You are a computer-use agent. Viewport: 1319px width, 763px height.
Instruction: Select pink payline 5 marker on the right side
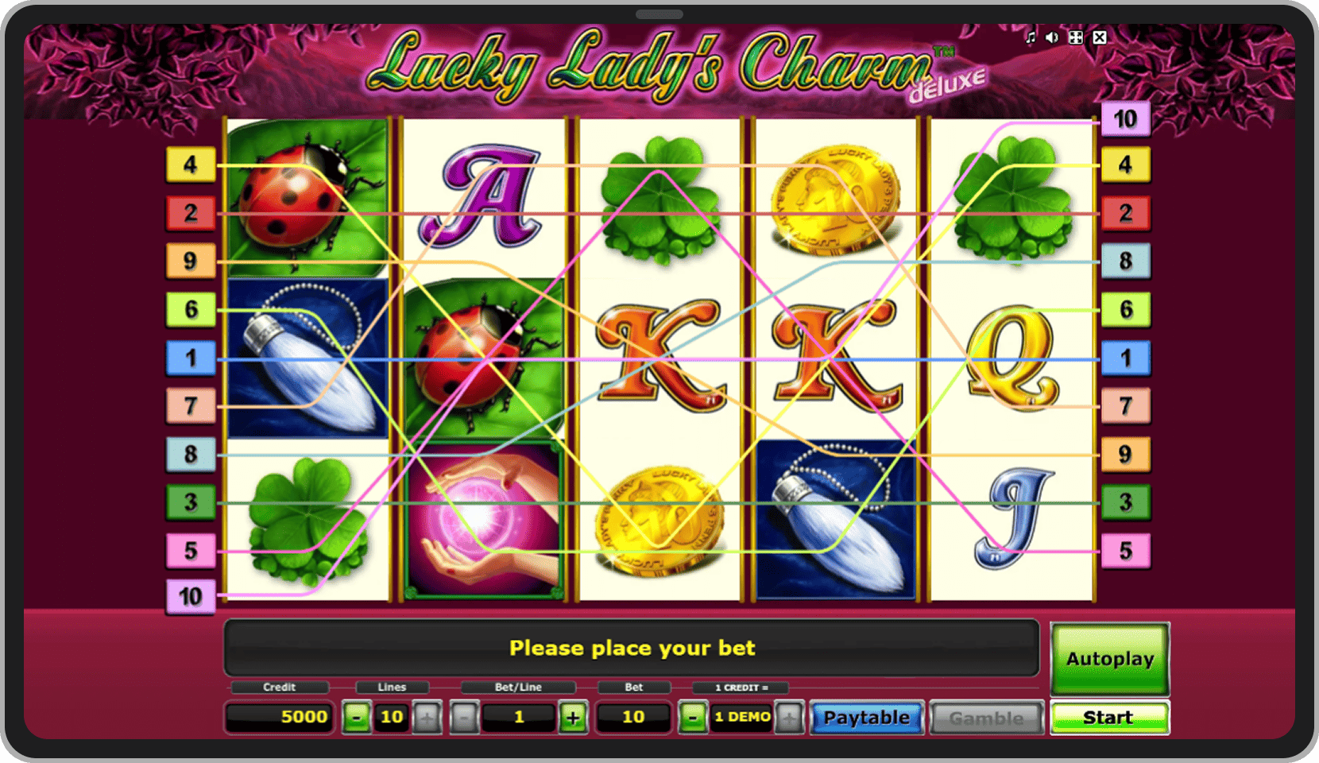(x=1125, y=550)
